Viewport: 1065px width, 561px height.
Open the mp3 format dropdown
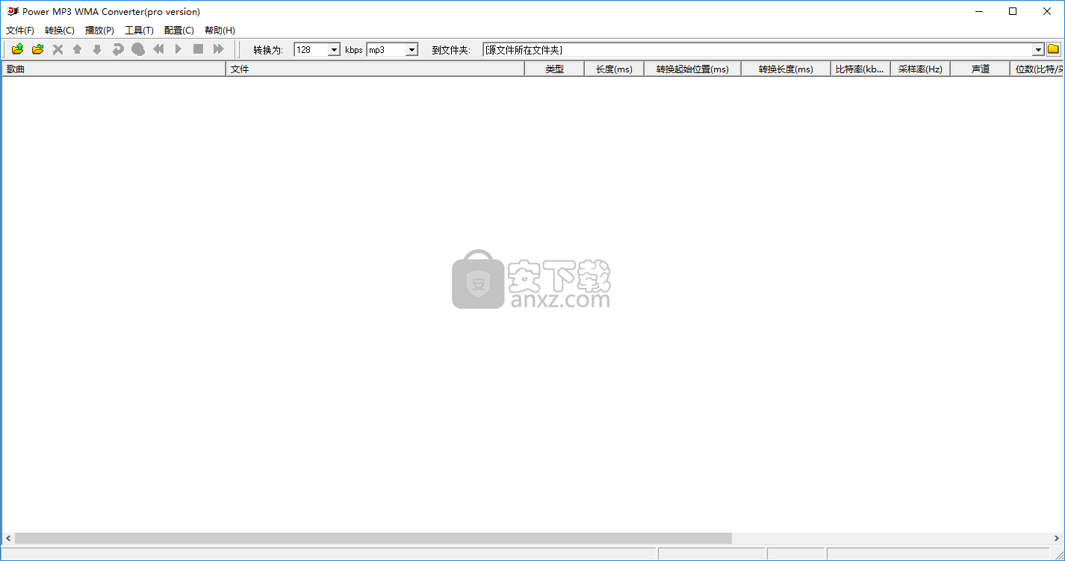click(412, 50)
